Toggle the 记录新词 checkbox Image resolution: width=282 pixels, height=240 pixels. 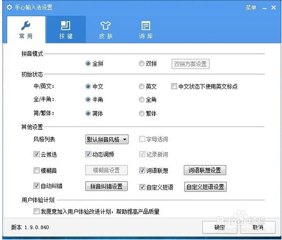click(142, 154)
